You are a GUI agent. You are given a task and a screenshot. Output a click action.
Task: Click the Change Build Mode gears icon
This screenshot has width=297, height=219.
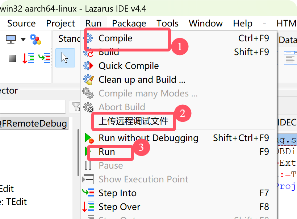pyautogui.click(x=35, y=38)
